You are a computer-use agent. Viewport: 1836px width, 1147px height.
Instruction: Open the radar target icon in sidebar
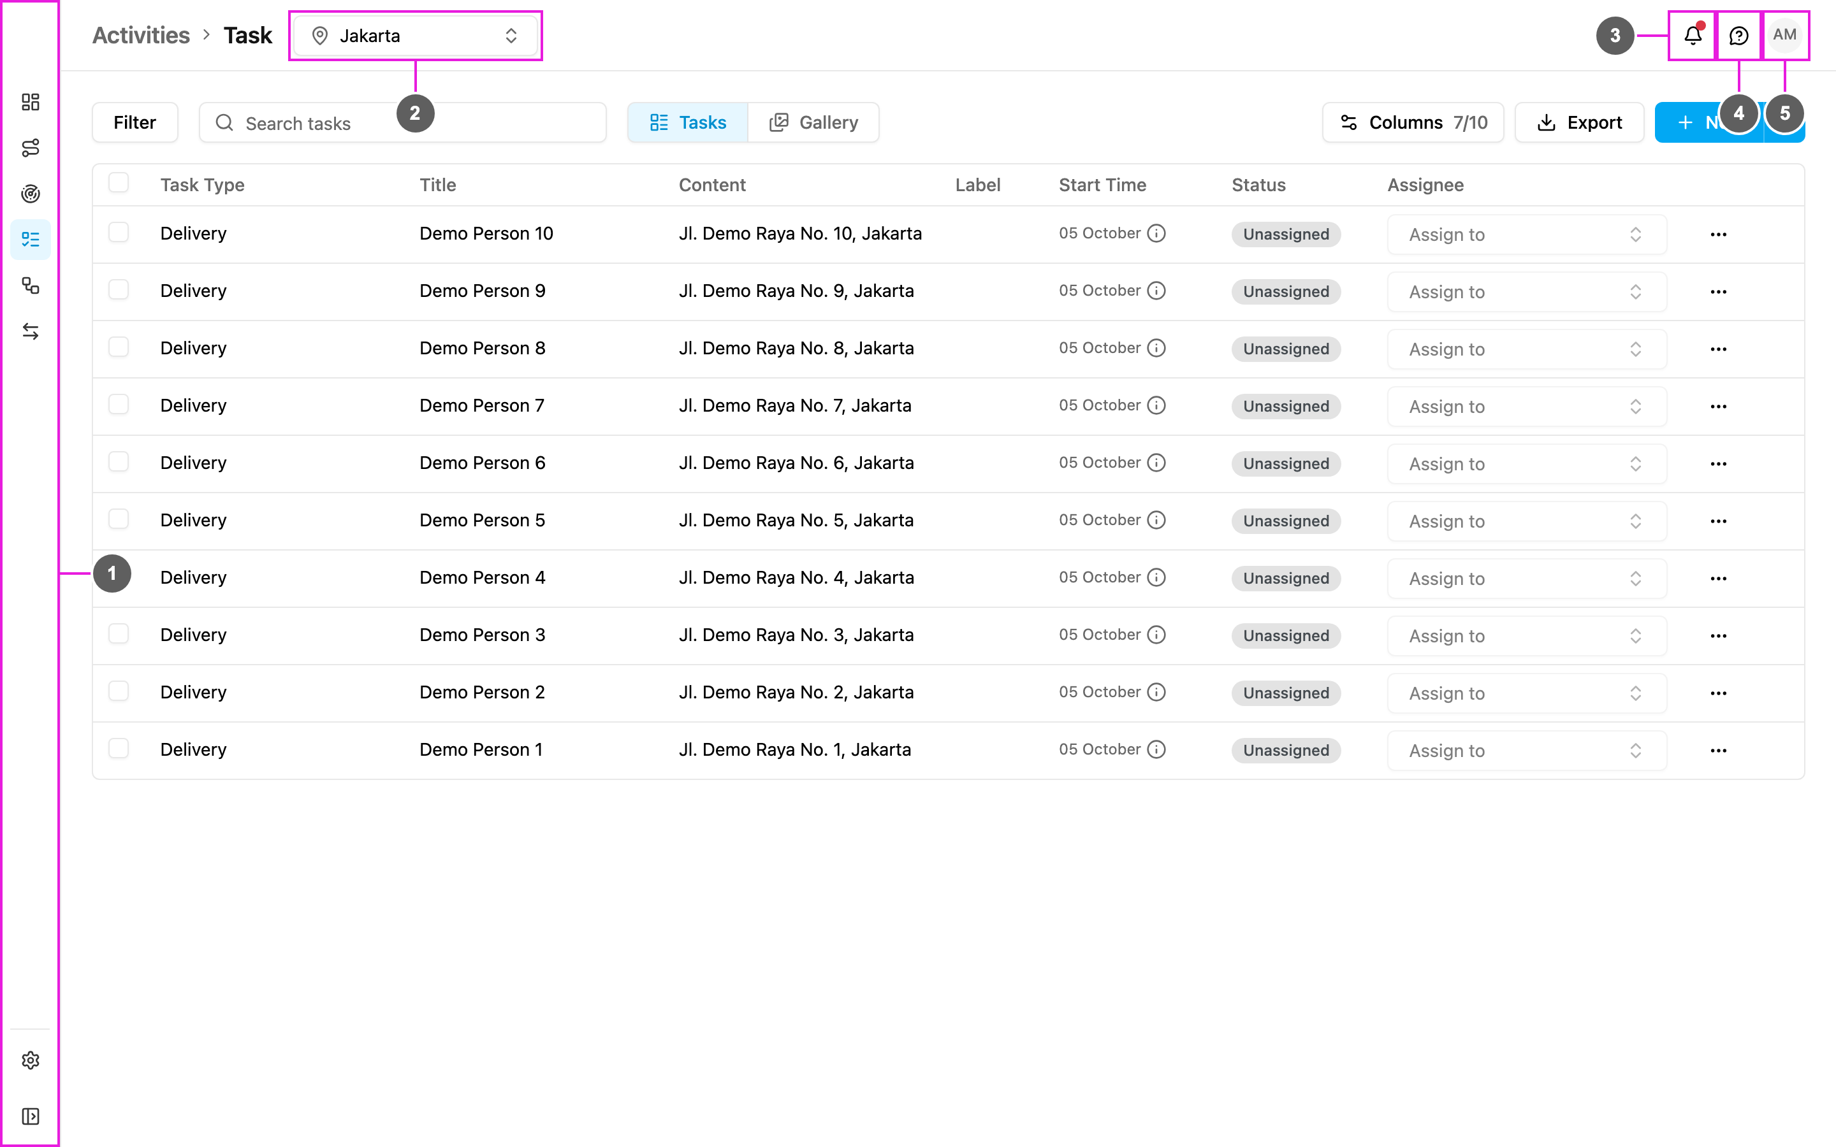(x=31, y=194)
